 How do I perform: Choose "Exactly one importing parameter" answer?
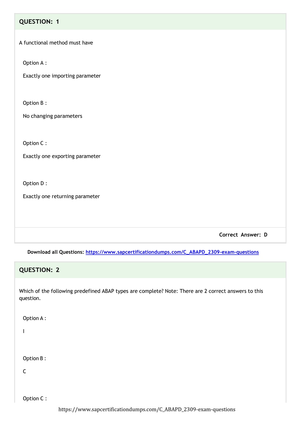(62, 76)
